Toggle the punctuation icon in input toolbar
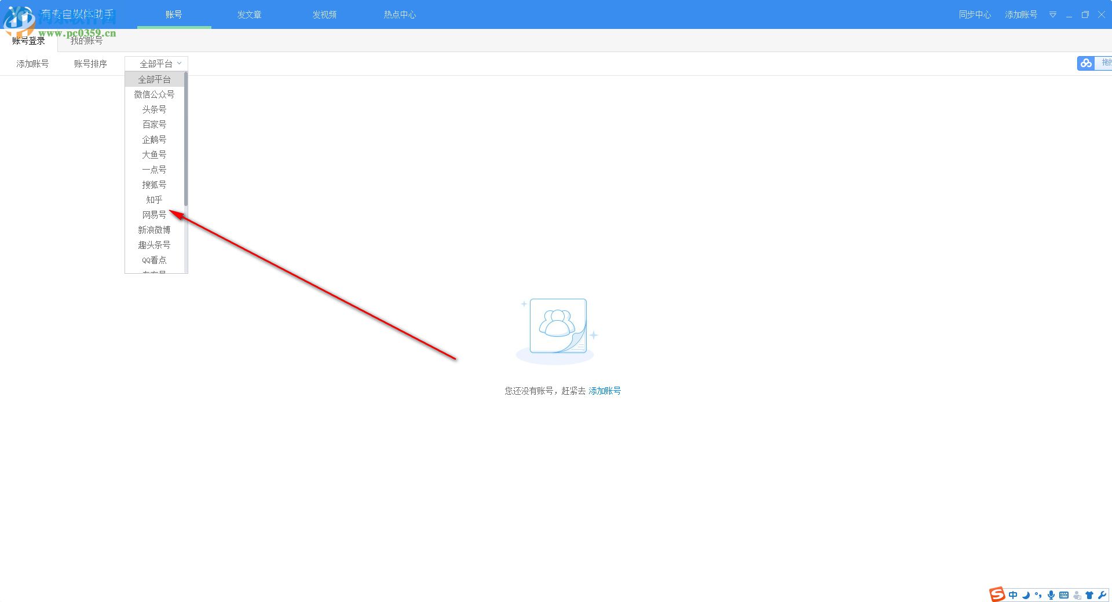 tap(1038, 595)
